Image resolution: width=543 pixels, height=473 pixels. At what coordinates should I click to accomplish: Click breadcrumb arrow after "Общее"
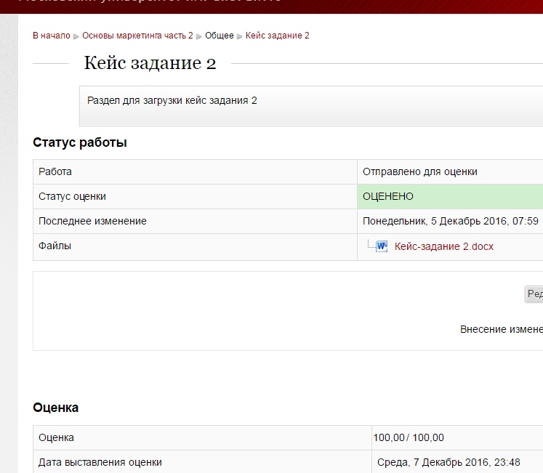click(x=240, y=36)
